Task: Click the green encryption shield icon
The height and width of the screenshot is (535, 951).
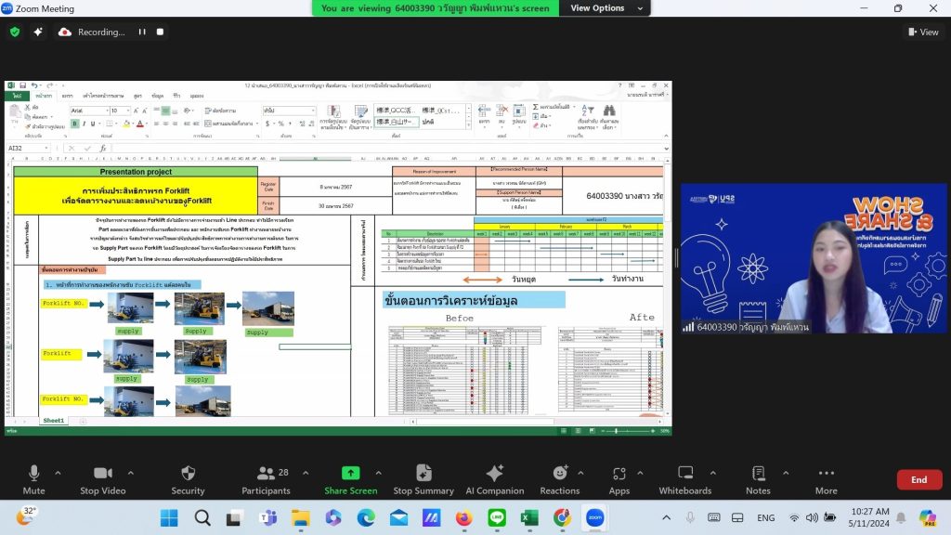Action: (15, 32)
